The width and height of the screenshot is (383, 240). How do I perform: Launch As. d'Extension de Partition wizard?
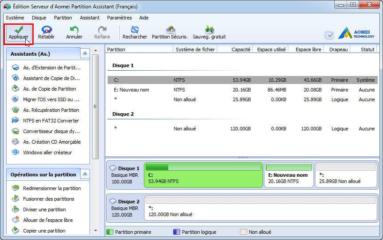click(46, 68)
